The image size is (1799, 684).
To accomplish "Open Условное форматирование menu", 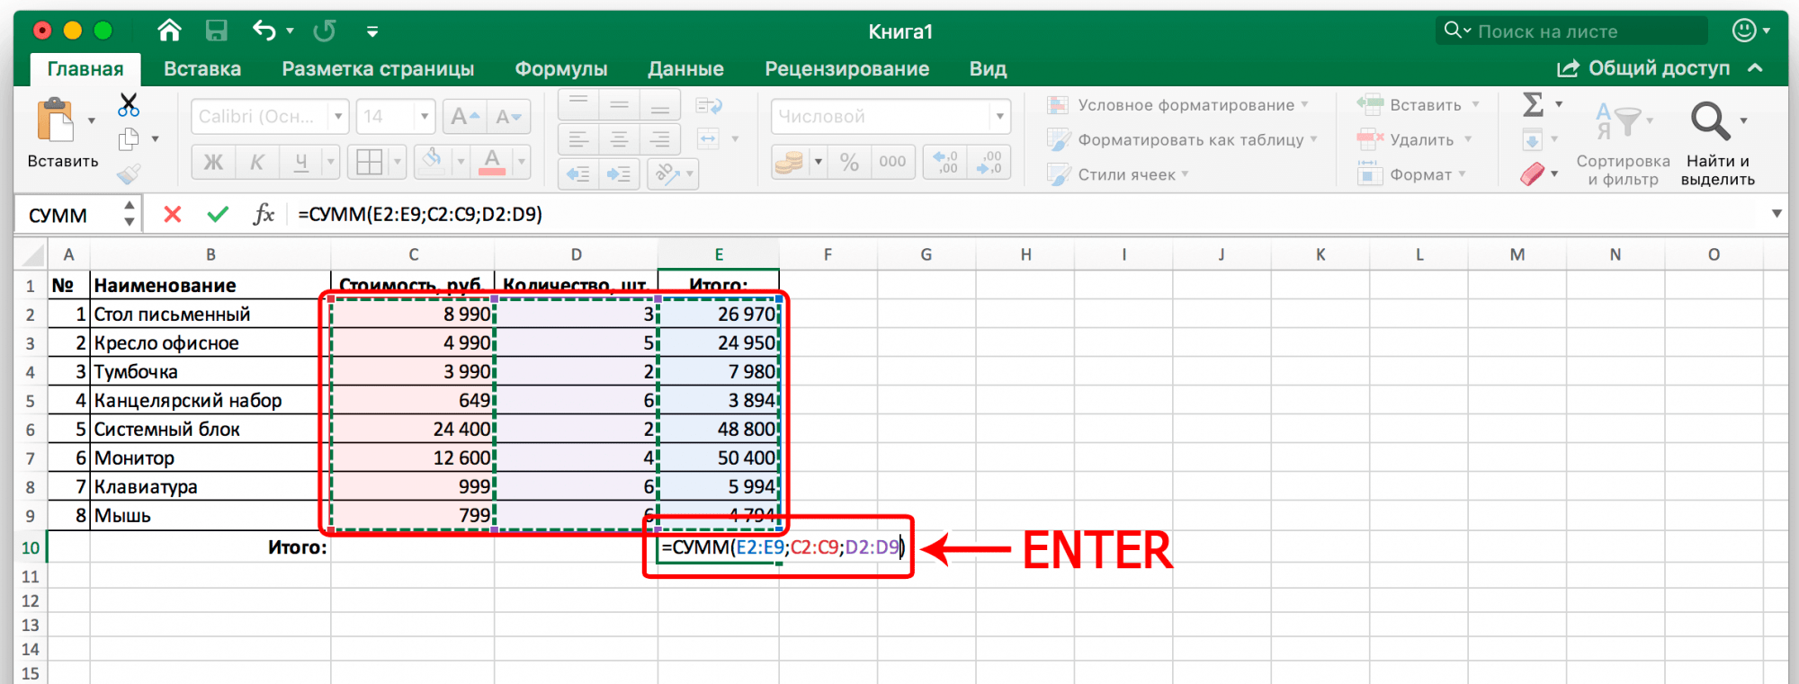I will [x=1177, y=105].
